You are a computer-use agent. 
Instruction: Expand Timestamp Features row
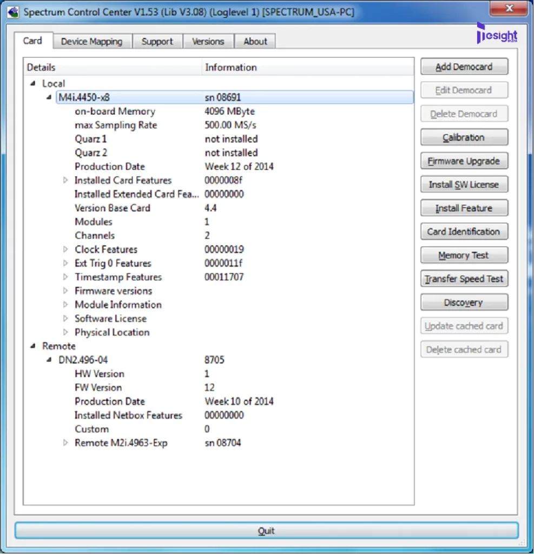click(x=65, y=277)
